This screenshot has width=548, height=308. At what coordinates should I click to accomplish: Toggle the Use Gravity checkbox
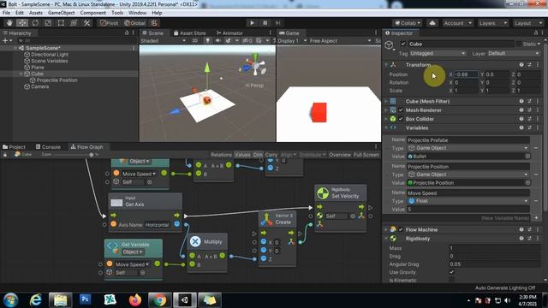[x=451, y=272]
